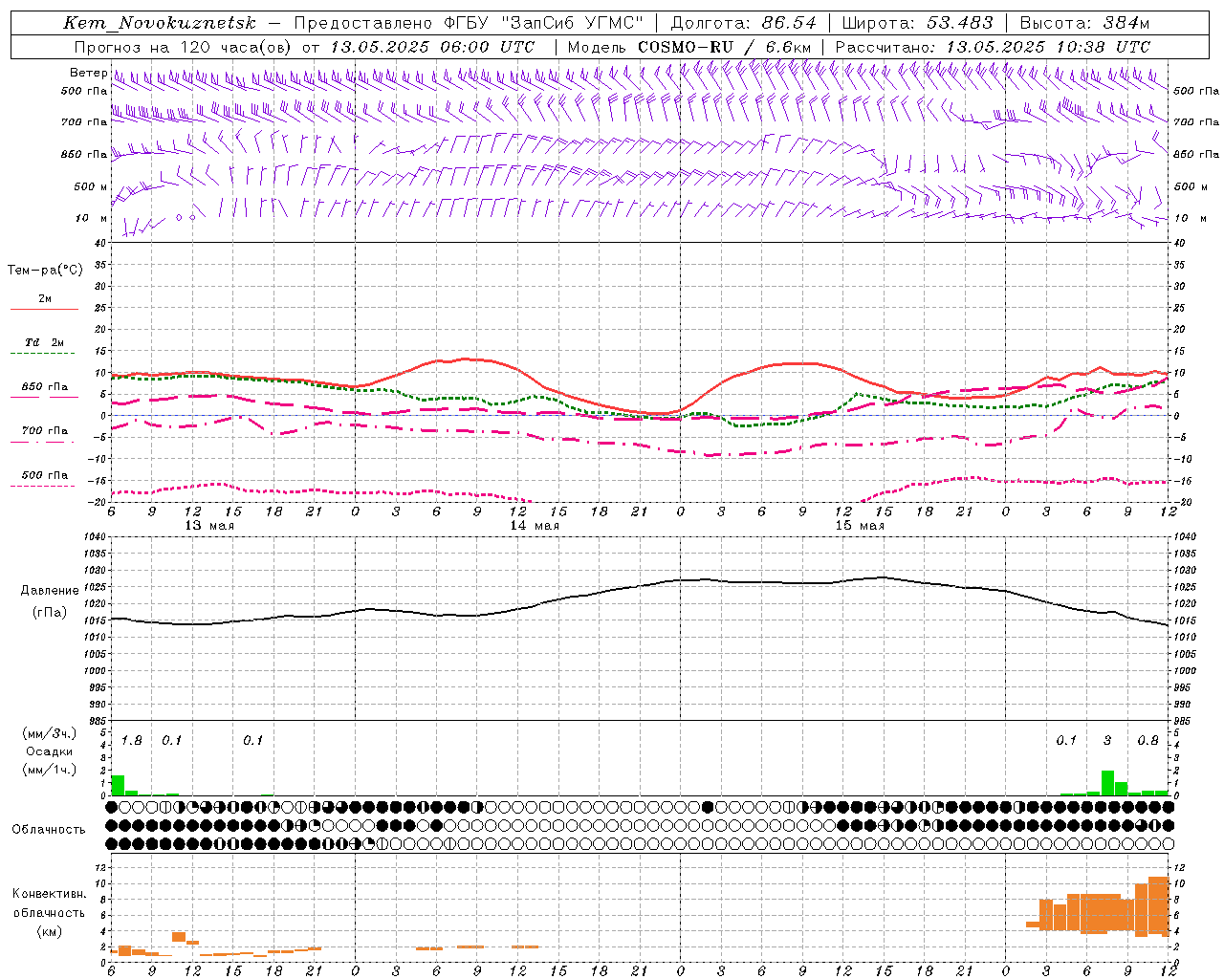The image size is (1224, 979).
Task: Click the '14 мая' date label
Action: click(x=535, y=526)
